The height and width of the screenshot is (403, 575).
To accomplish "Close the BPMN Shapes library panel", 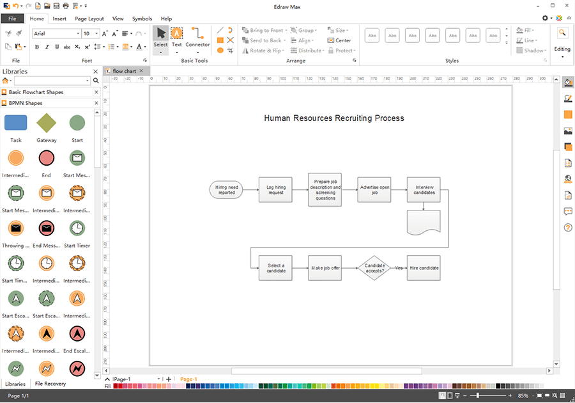I will click(x=96, y=102).
